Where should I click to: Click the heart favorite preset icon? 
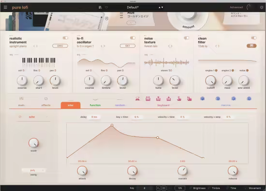tap(106, 7)
